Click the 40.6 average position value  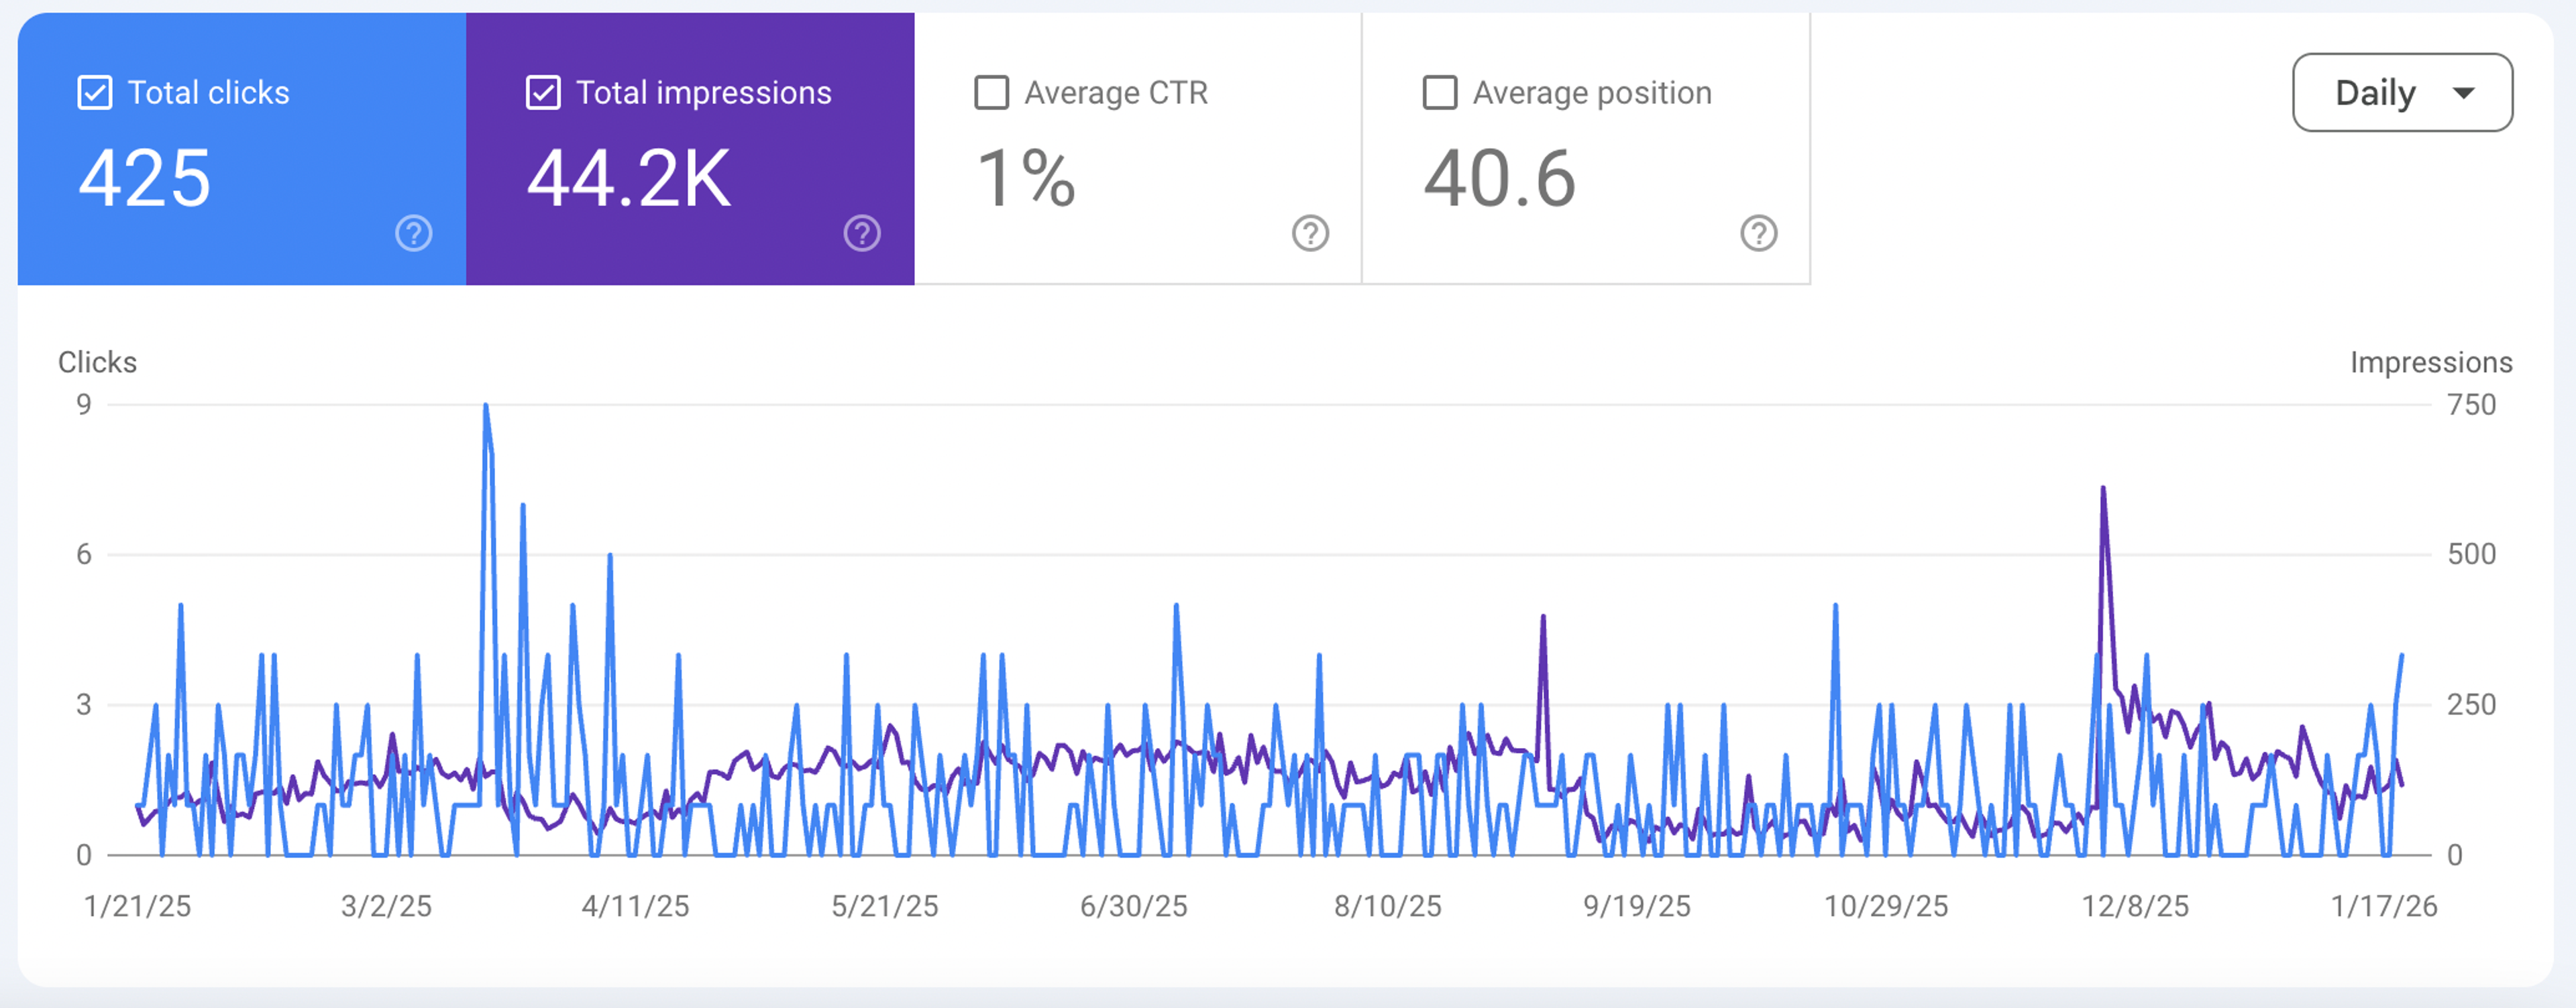1499,179
